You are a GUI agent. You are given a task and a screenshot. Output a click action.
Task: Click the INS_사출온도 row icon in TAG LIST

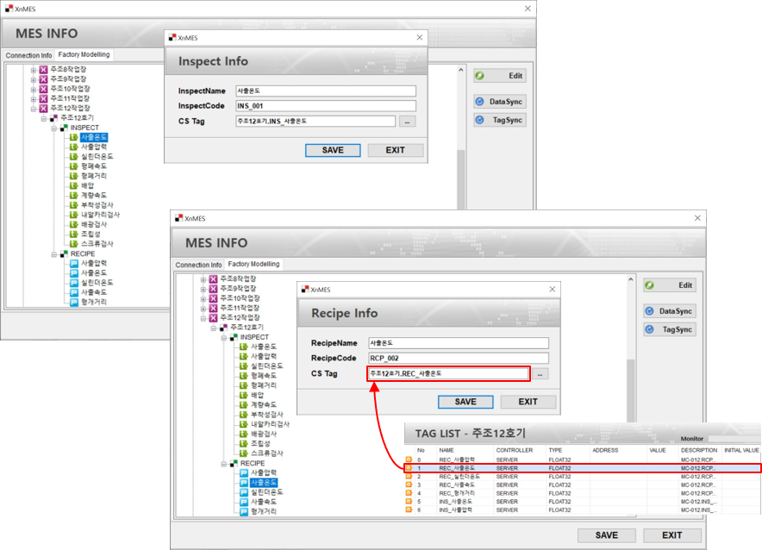coord(409,501)
